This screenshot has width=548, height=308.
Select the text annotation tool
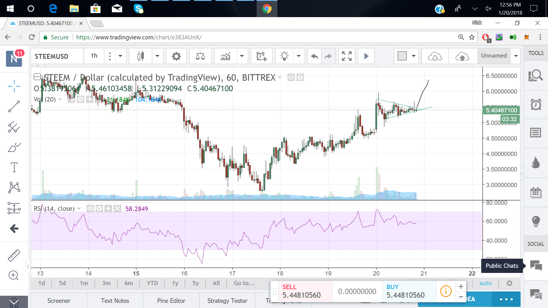point(14,167)
